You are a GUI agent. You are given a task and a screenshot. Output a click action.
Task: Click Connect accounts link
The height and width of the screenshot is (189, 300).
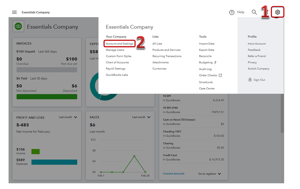174,173
